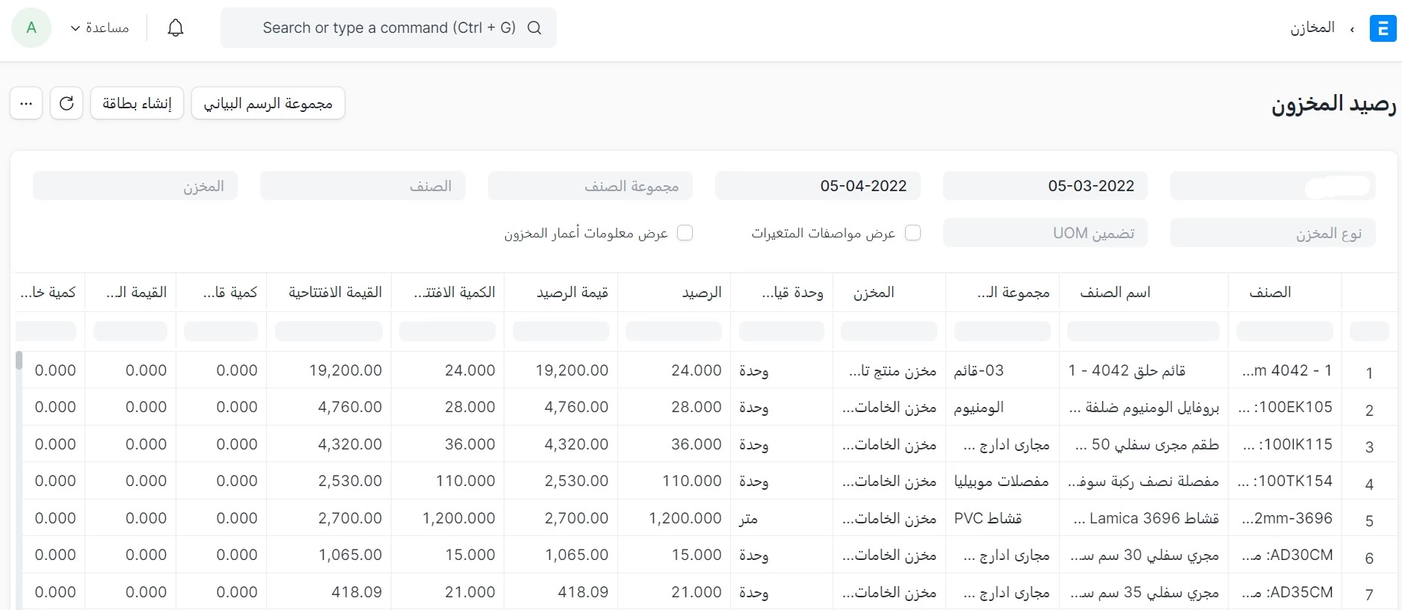The height and width of the screenshot is (610, 1402).
Task: Select cell قشاط PVC
Action: [1002, 518]
